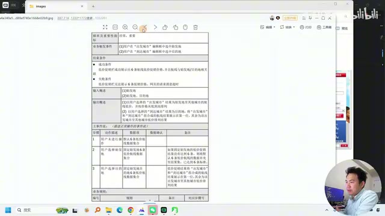385x216 pixels.
Task: Click the 打印 print button
Action: (x=306, y=27)
